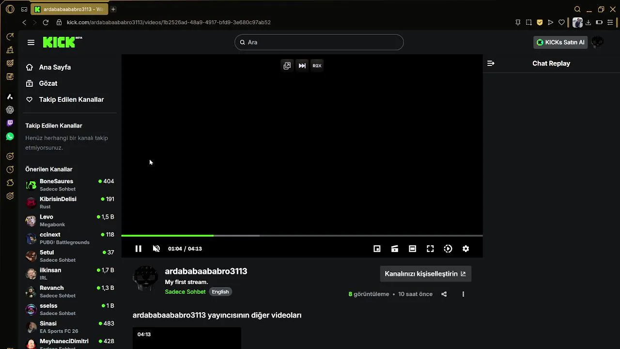
Task: Unmute the video player audio
Action: [156, 249]
